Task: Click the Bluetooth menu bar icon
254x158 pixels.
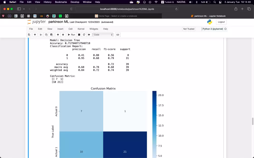Action: point(197,2)
